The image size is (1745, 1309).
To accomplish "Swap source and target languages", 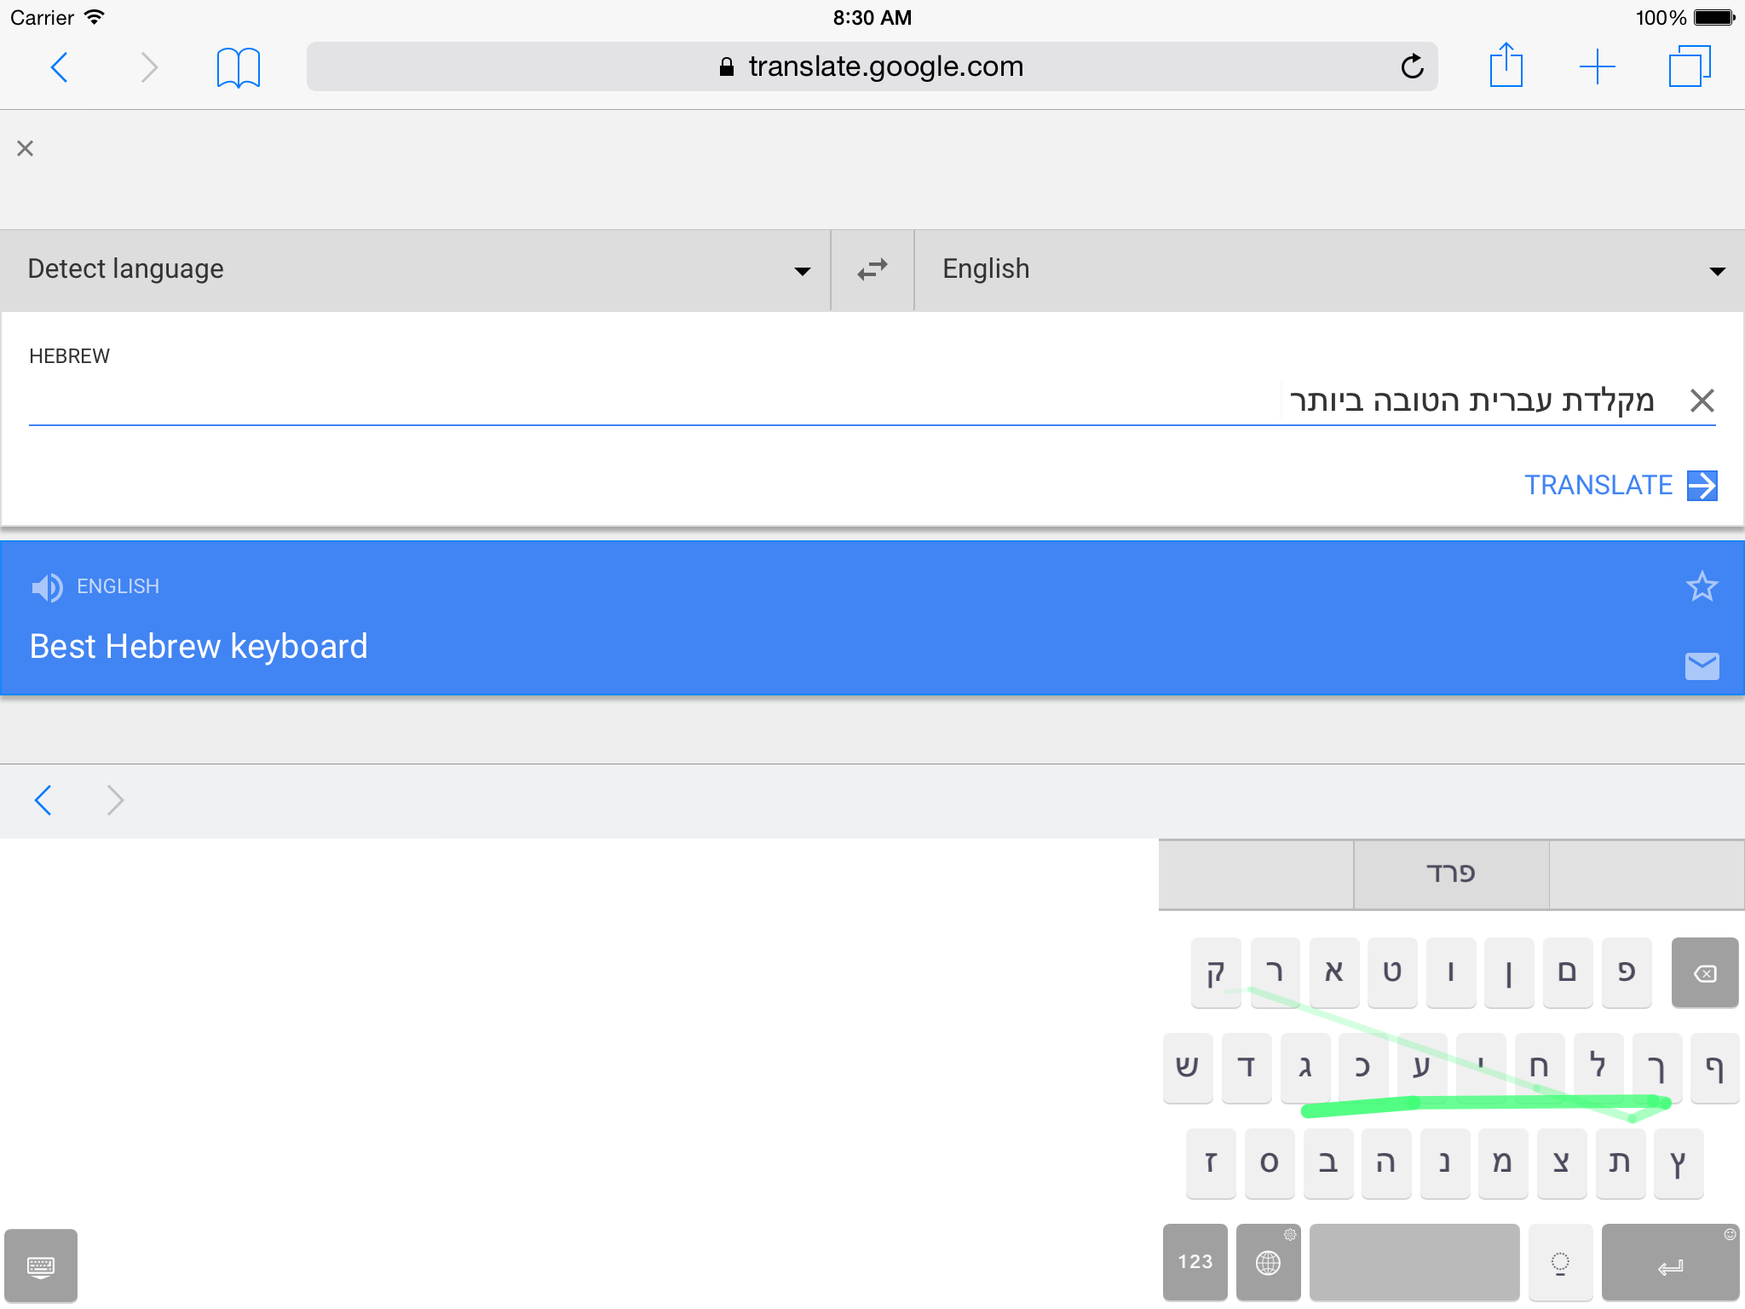I will click(872, 270).
